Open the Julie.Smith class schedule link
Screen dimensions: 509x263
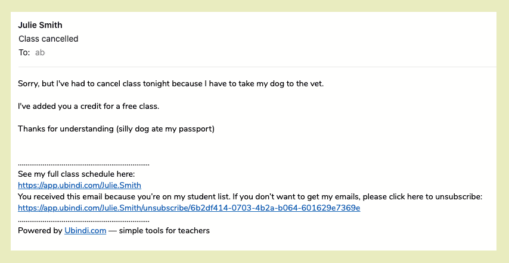coord(79,185)
